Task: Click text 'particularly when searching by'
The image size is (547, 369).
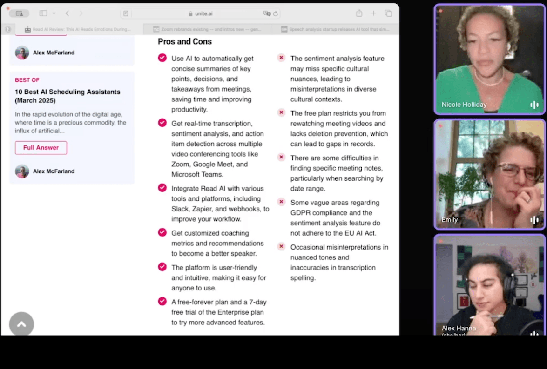Action: click(x=337, y=178)
